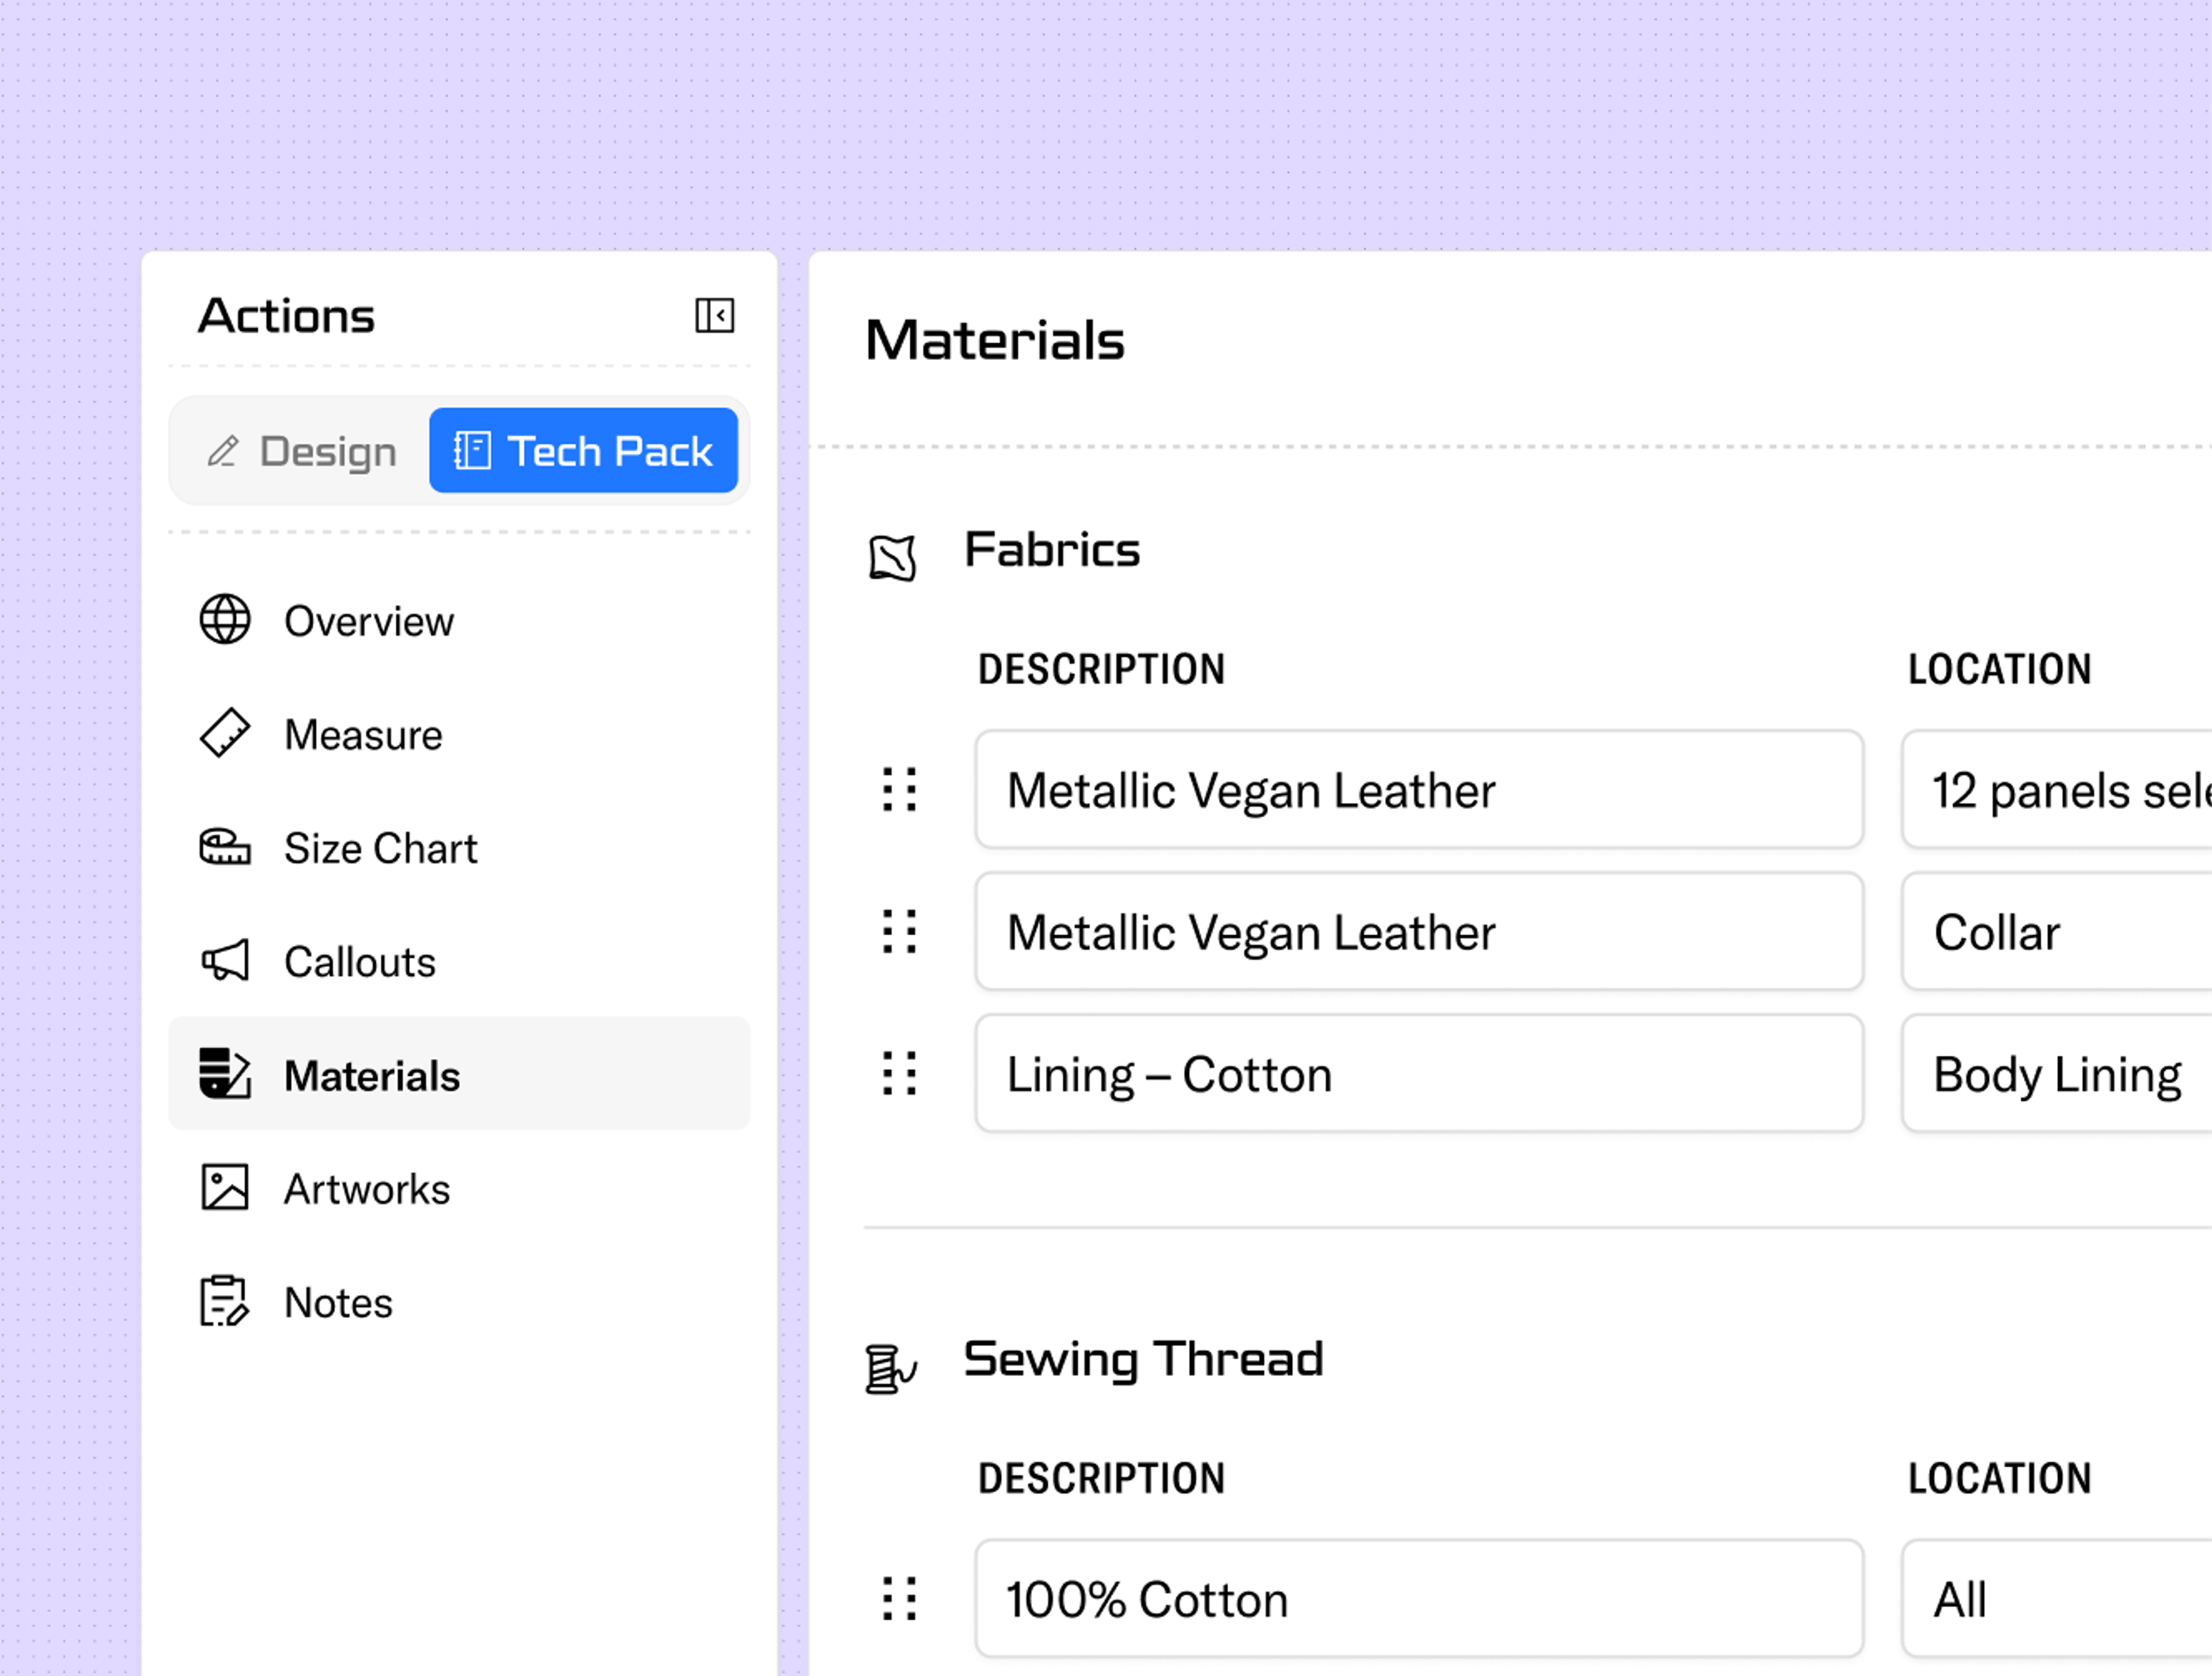Open the Collar location field
2212x1676 pixels.
coord(2060,932)
